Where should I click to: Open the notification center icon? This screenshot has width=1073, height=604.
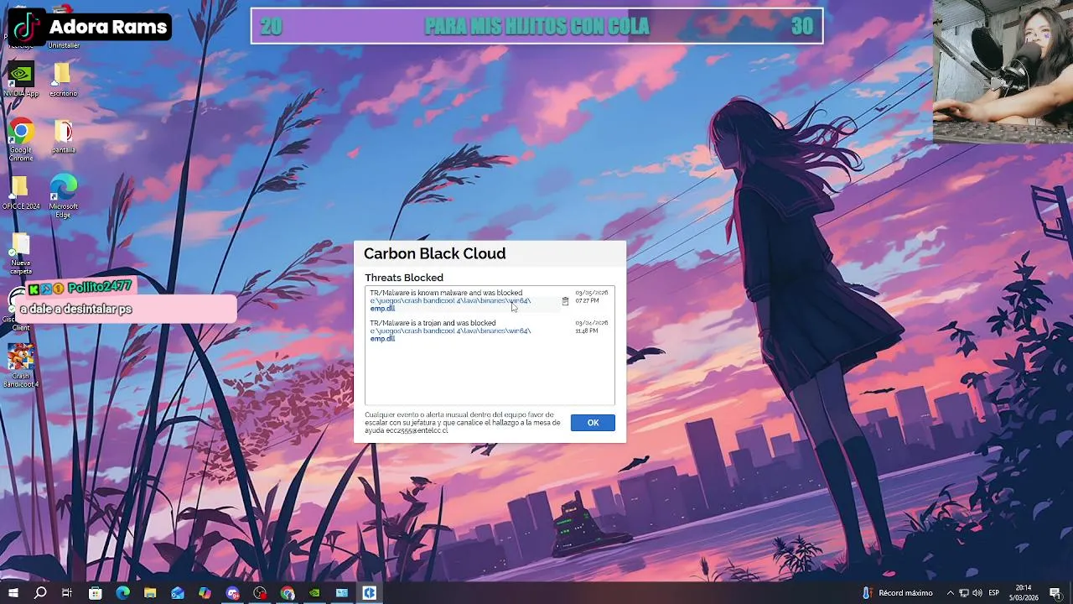(x=1055, y=593)
